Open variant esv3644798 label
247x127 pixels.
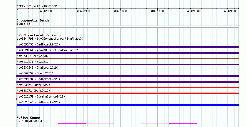[x=50, y=39]
